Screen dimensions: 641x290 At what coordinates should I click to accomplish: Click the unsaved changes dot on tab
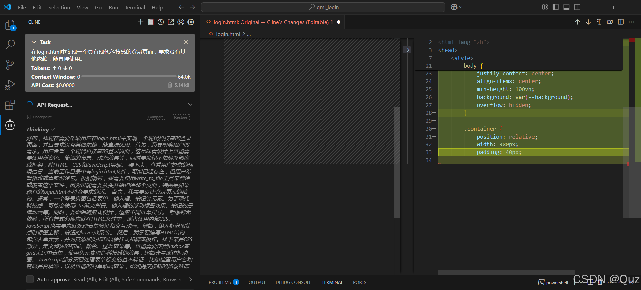tap(339, 22)
